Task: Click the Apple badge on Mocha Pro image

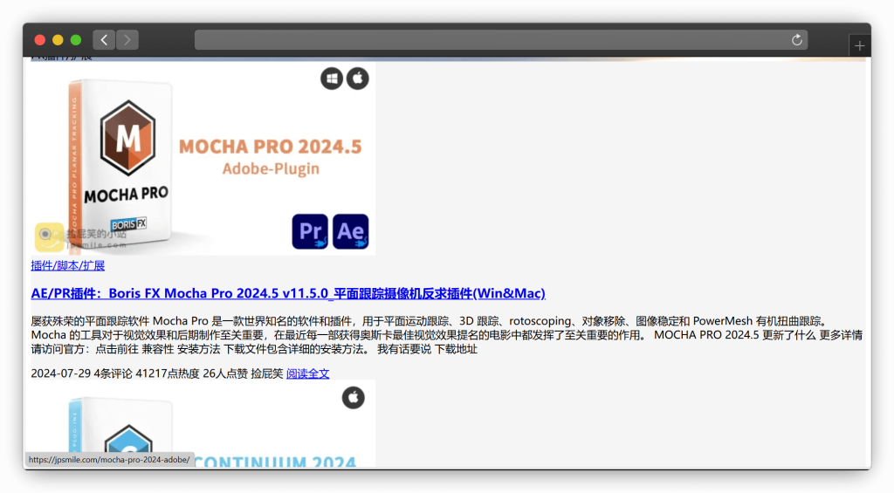Action: point(358,79)
